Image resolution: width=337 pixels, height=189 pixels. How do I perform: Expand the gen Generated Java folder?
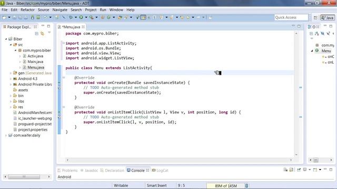point(11,73)
